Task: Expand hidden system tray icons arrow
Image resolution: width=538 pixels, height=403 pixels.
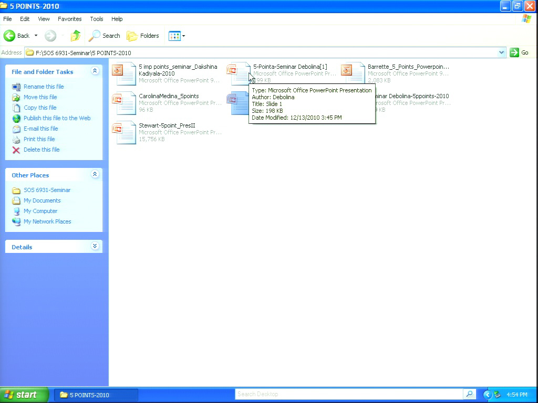Action: [487, 395]
